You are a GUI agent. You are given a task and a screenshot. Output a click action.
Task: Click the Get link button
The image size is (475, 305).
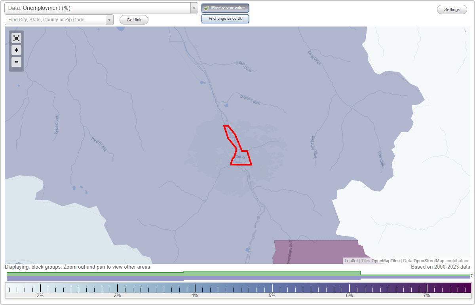[x=134, y=20]
